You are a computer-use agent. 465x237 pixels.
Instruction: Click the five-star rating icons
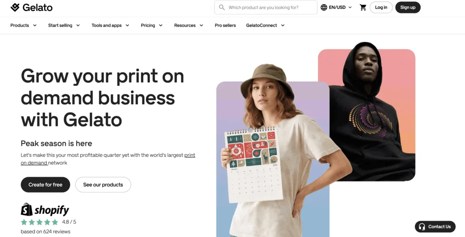point(40,222)
